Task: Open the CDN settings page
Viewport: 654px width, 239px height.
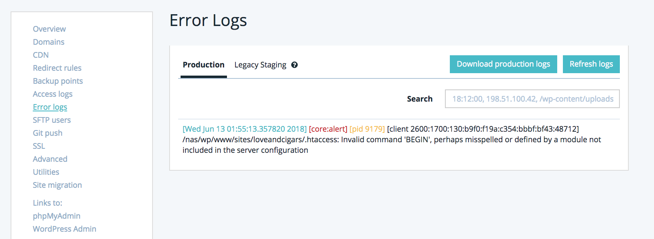Action: tap(41, 55)
